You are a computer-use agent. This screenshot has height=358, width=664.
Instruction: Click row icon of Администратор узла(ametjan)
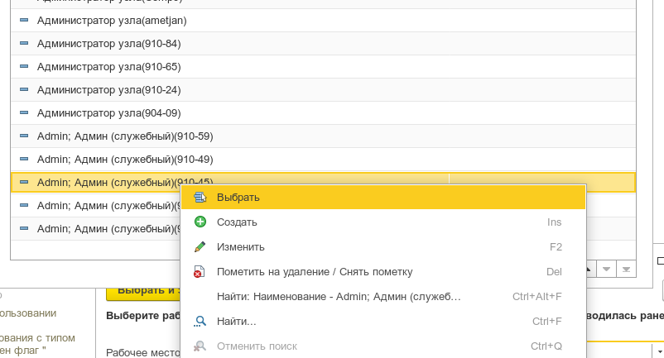tap(23, 21)
